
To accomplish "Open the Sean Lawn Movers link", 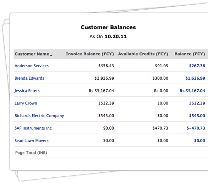I will (x=32, y=141).
